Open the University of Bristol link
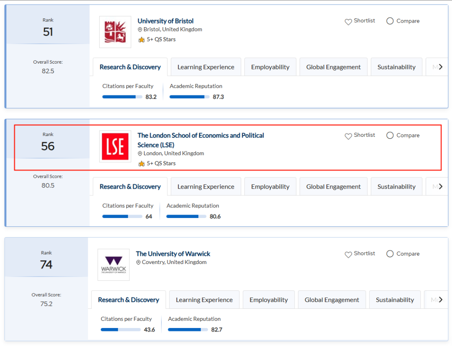Image resolution: width=452 pixels, height=346 pixels. 165,21
